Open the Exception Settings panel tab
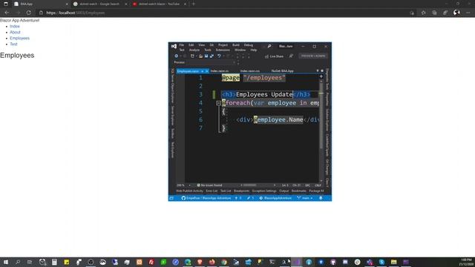 click(x=264, y=191)
